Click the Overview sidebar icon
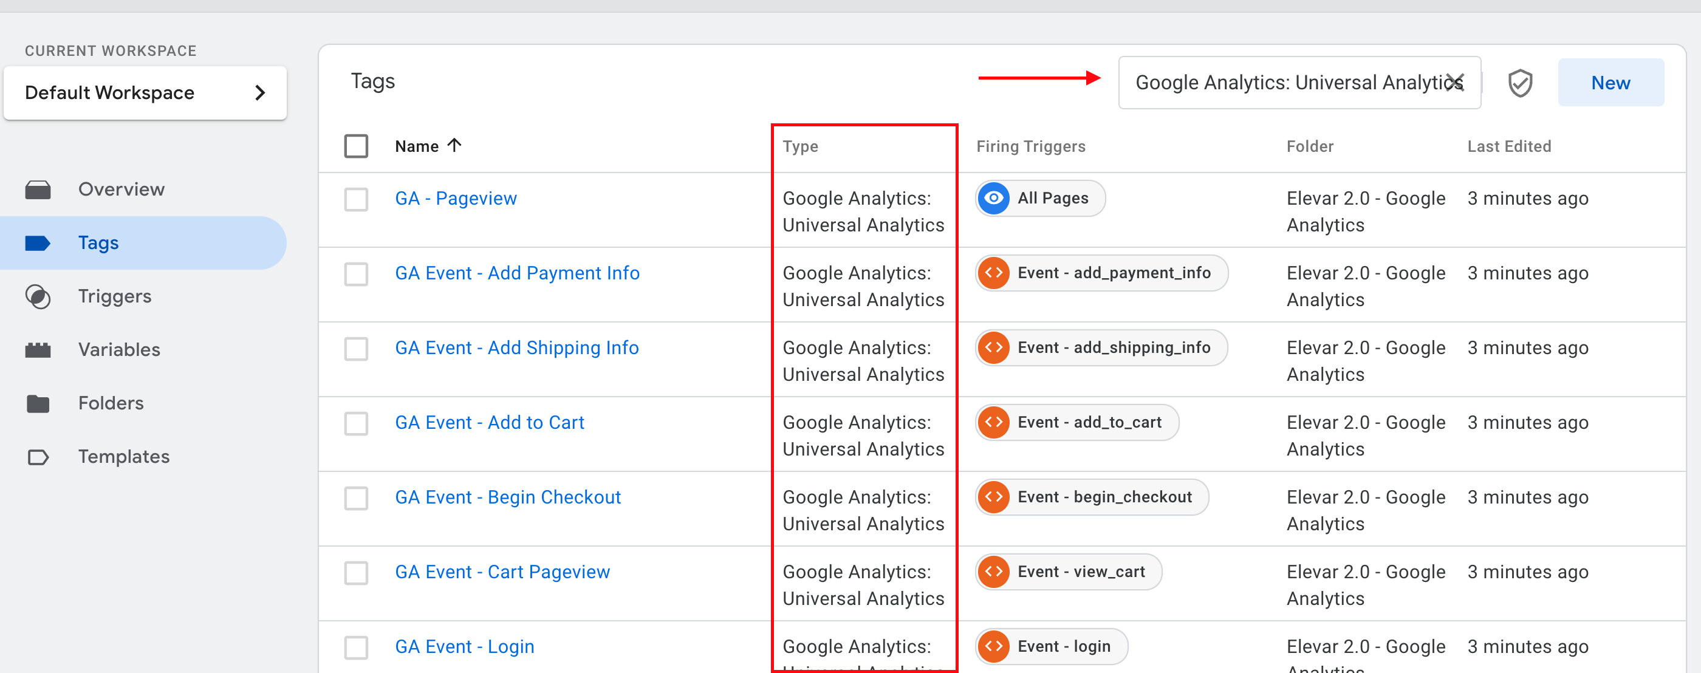Screen dimensions: 1701x673 (x=38, y=190)
